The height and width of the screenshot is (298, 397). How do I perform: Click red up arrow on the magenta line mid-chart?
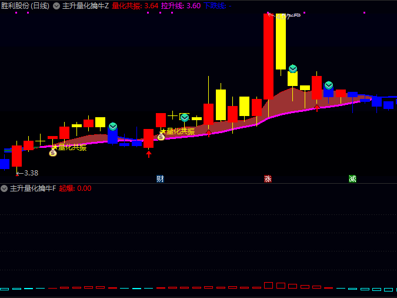point(209,133)
